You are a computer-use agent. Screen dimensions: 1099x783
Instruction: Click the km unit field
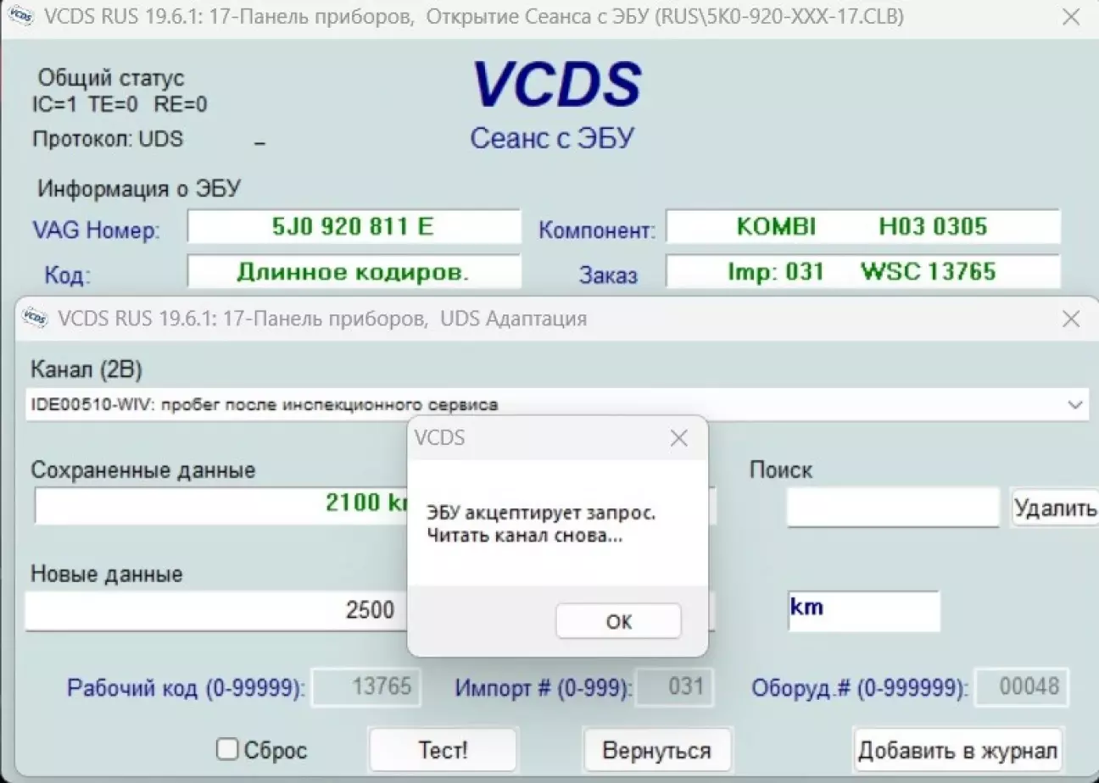tap(862, 610)
